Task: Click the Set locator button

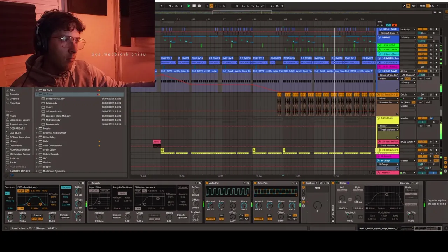Action: click(x=380, y=22)
